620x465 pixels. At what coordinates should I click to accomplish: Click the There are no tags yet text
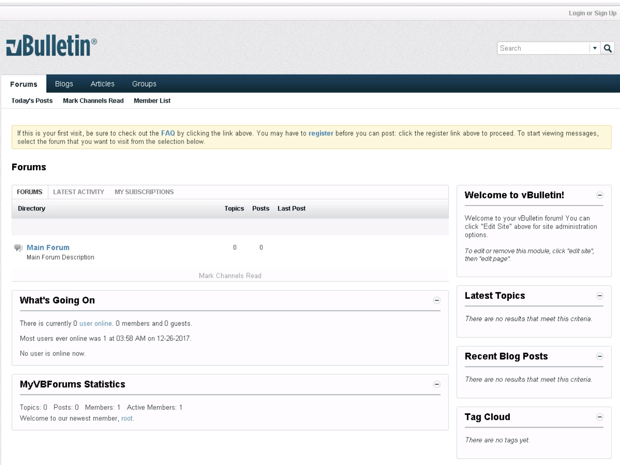point(497,440)
